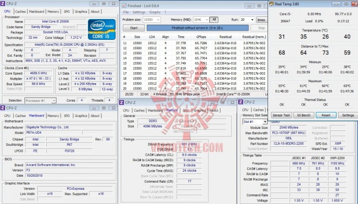Viewport: 358px width, 204px height.
Task: Open the File menu in LinX
Action: point(126,12)
